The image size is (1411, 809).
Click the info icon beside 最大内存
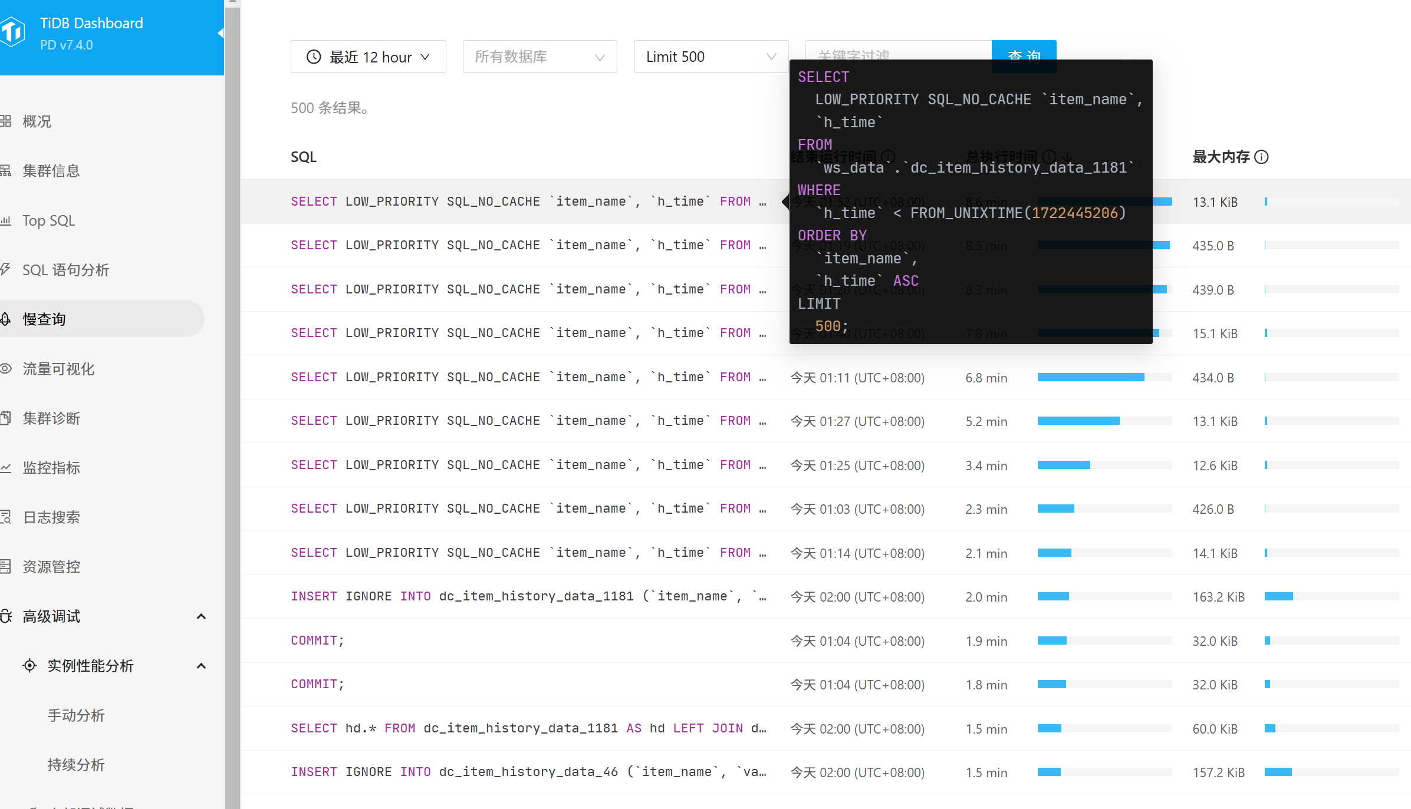[x=1261, y=157]
